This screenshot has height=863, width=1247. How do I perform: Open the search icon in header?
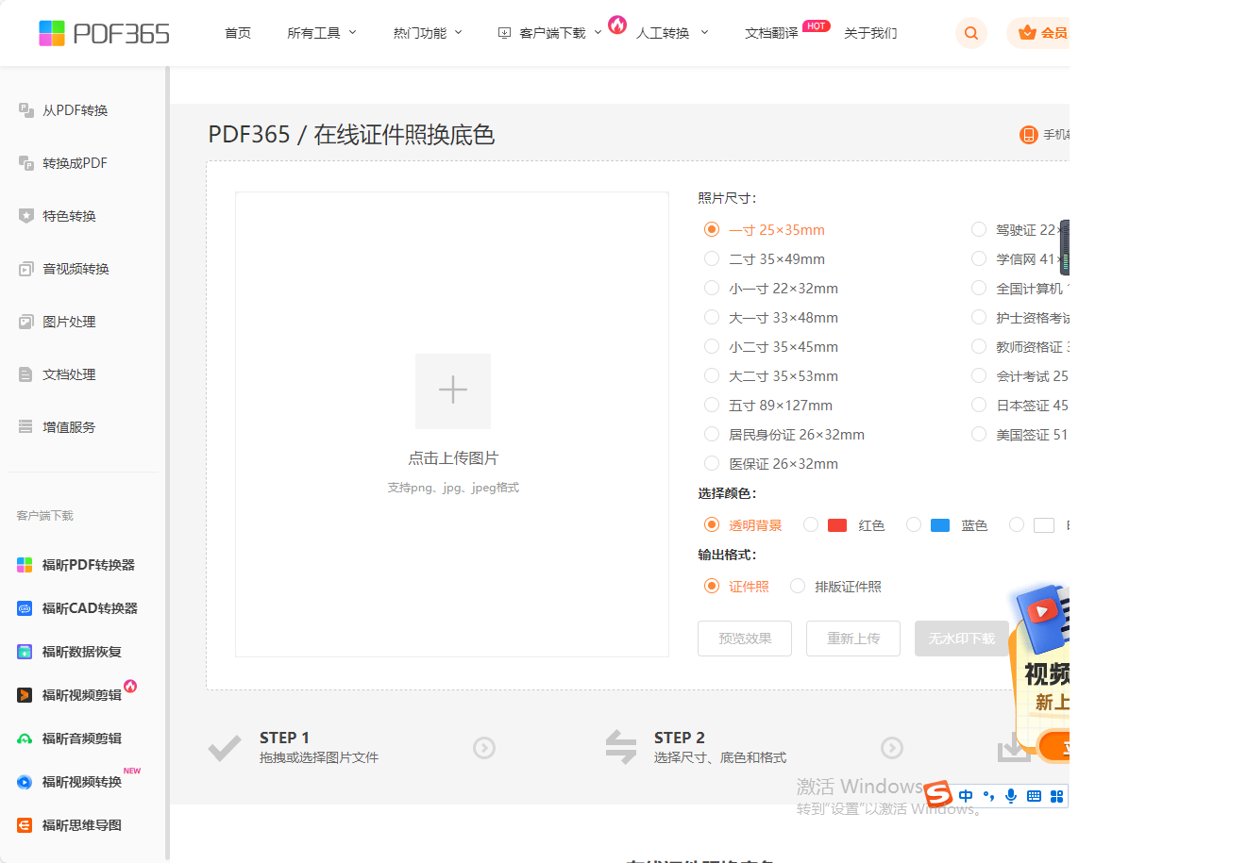click(x=970, y=33)
